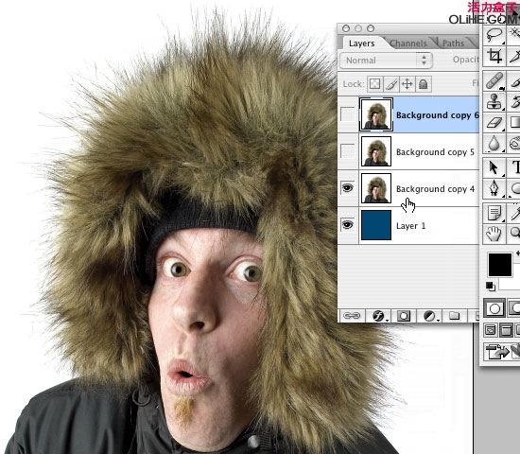Select the Healing Brush tool
The width and height of the screenshot is (520, 454).
(x=494, y=81)
